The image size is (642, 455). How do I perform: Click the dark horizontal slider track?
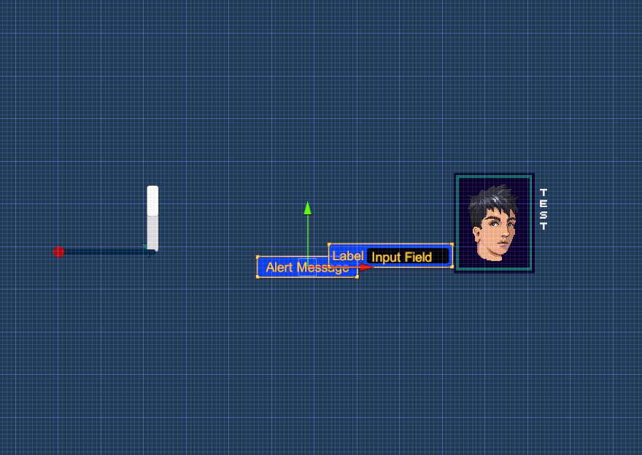point(107,252)
